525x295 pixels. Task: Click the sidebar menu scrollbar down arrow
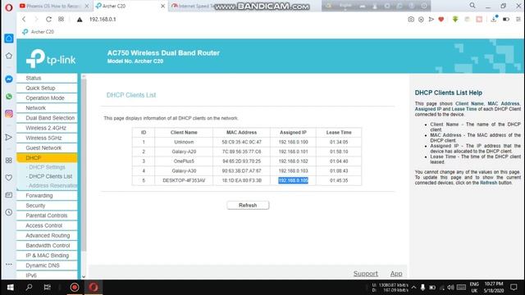84,277
